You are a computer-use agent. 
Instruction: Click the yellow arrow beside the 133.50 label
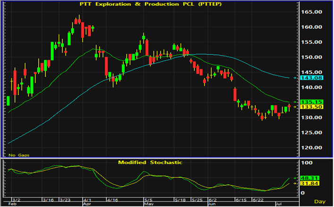coord(295,107)
